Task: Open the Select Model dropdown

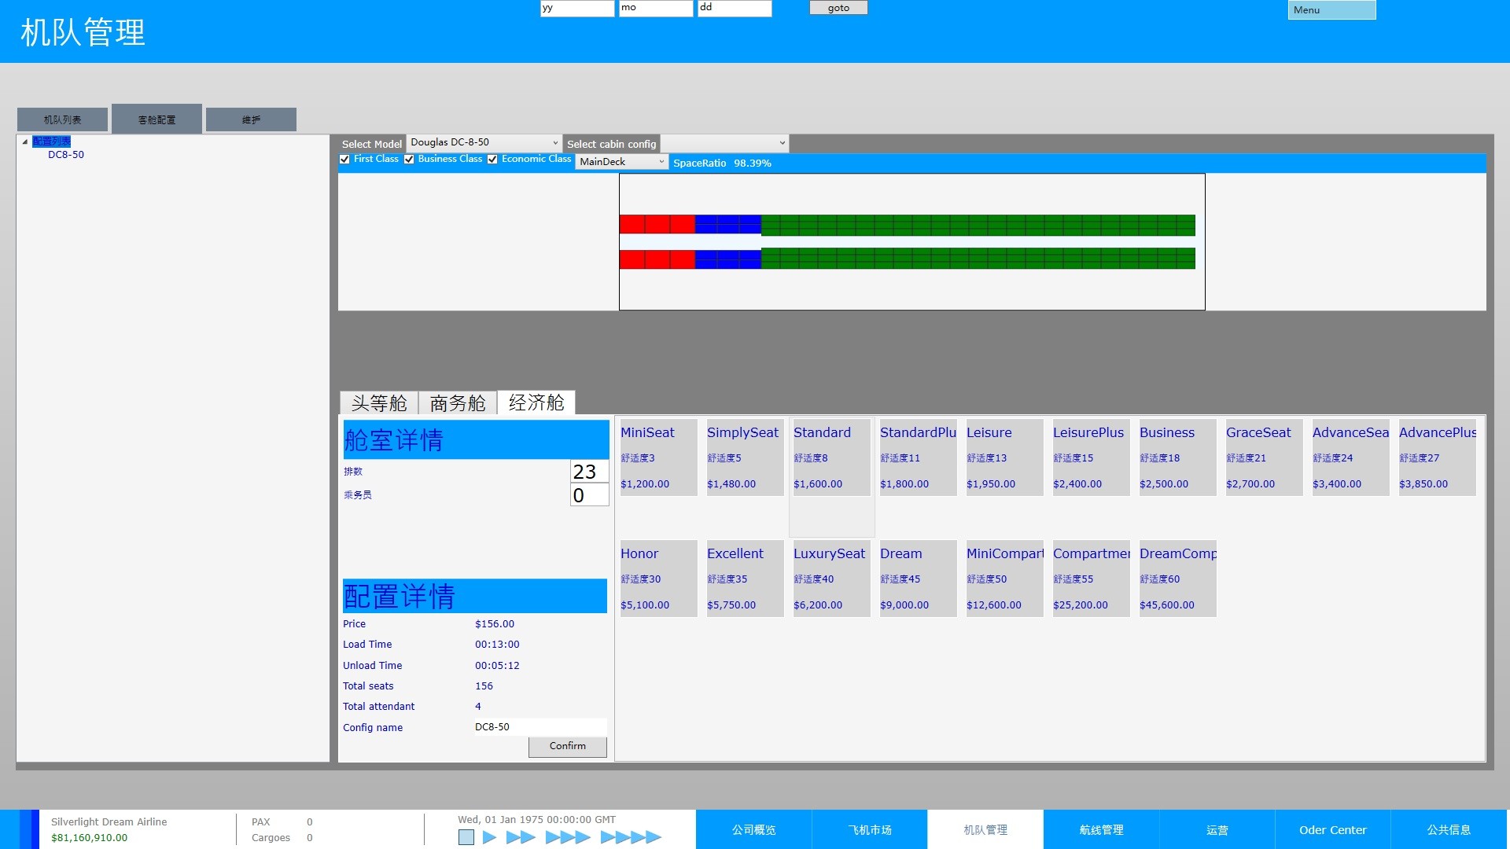Action: pyautogui.click(x=484, y=143)
